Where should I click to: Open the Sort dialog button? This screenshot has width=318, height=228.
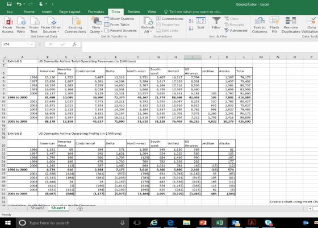tap(201, 23)
